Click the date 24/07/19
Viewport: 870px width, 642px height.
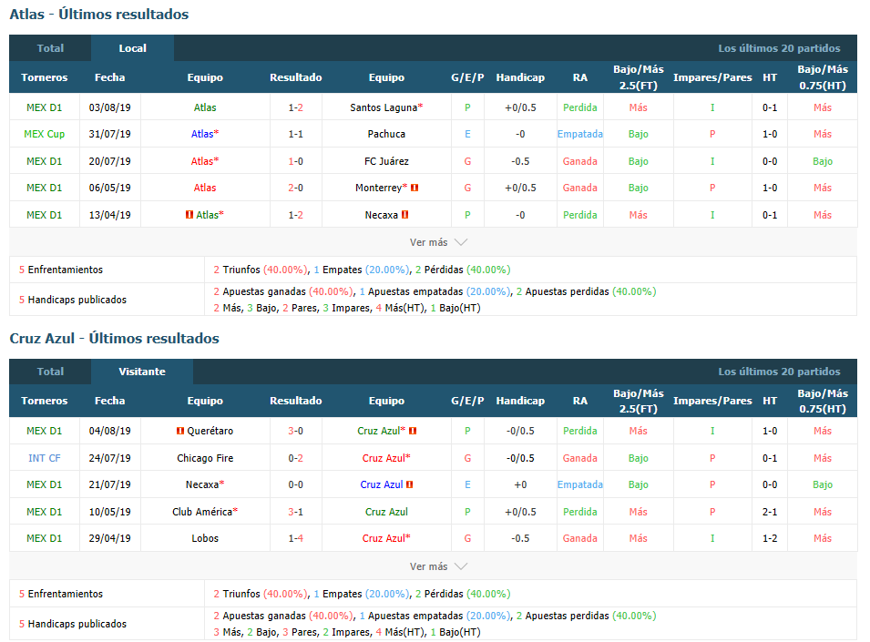pyautogui.click(x=110, y=458)
